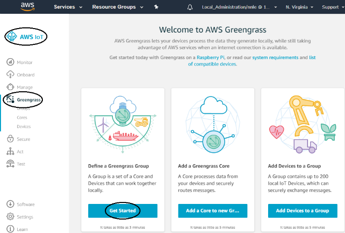Open Cores under Greengrass
The width and height of the screenshot is (345, 233).
(x=22, y=118)
